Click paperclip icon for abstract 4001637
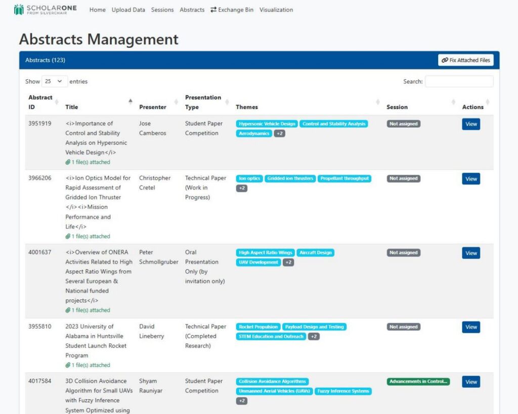This screenshot has height=414, width=518. [68, 310]
